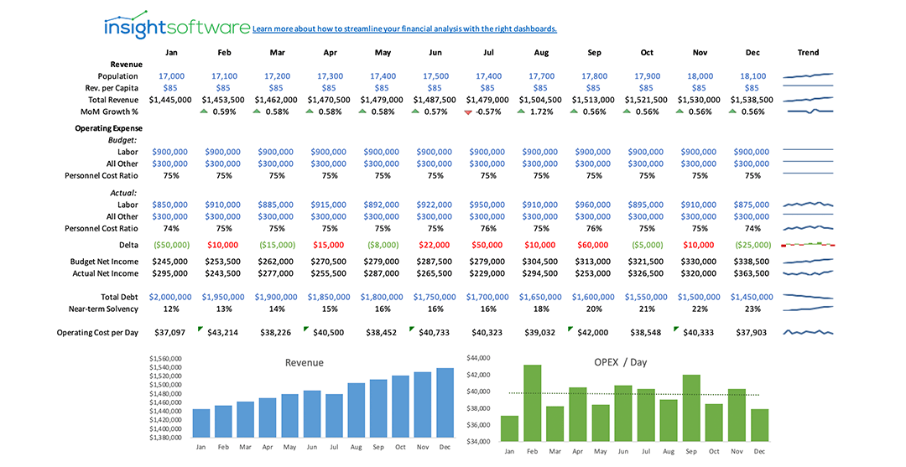Screen dimensions: 906x467
Task: Select the Total Revenue trend sparkline
Action: (808, 99)
